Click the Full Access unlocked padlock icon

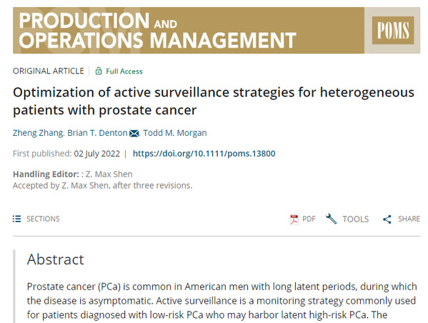[99, 71]
